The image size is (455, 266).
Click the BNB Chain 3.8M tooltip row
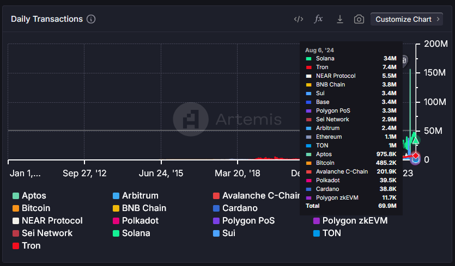tap(351, 85)
